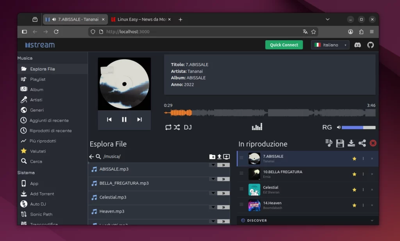Pause the playing song

[x=124, y=119]
